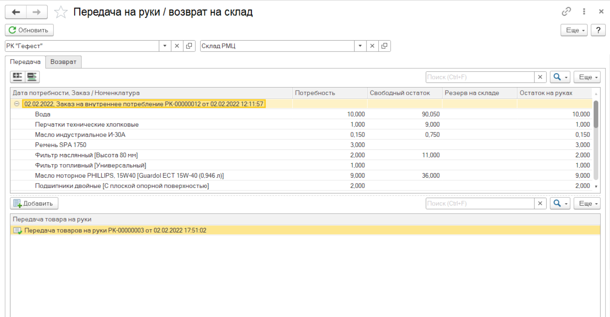Expand the РК "Гефест" dropdown list
This screenshot has width=610, height=317.
[165, 46]
